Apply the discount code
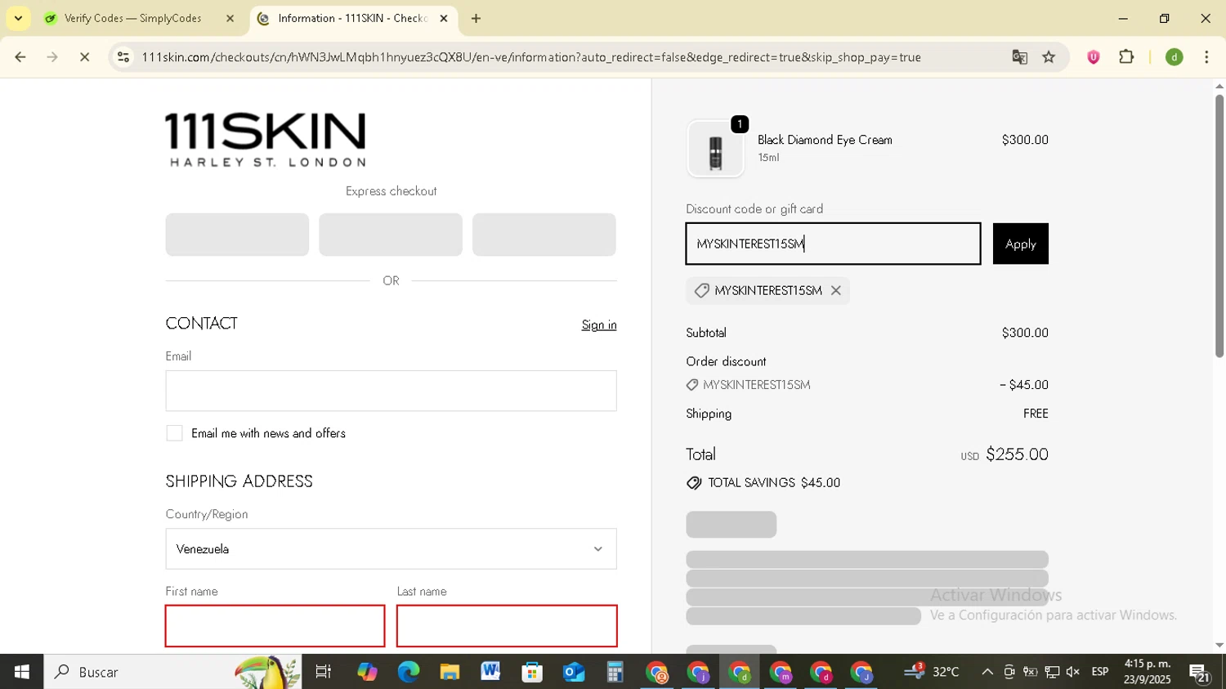The width and height of the screenshot is (1226, 689). pos(1020,244)
